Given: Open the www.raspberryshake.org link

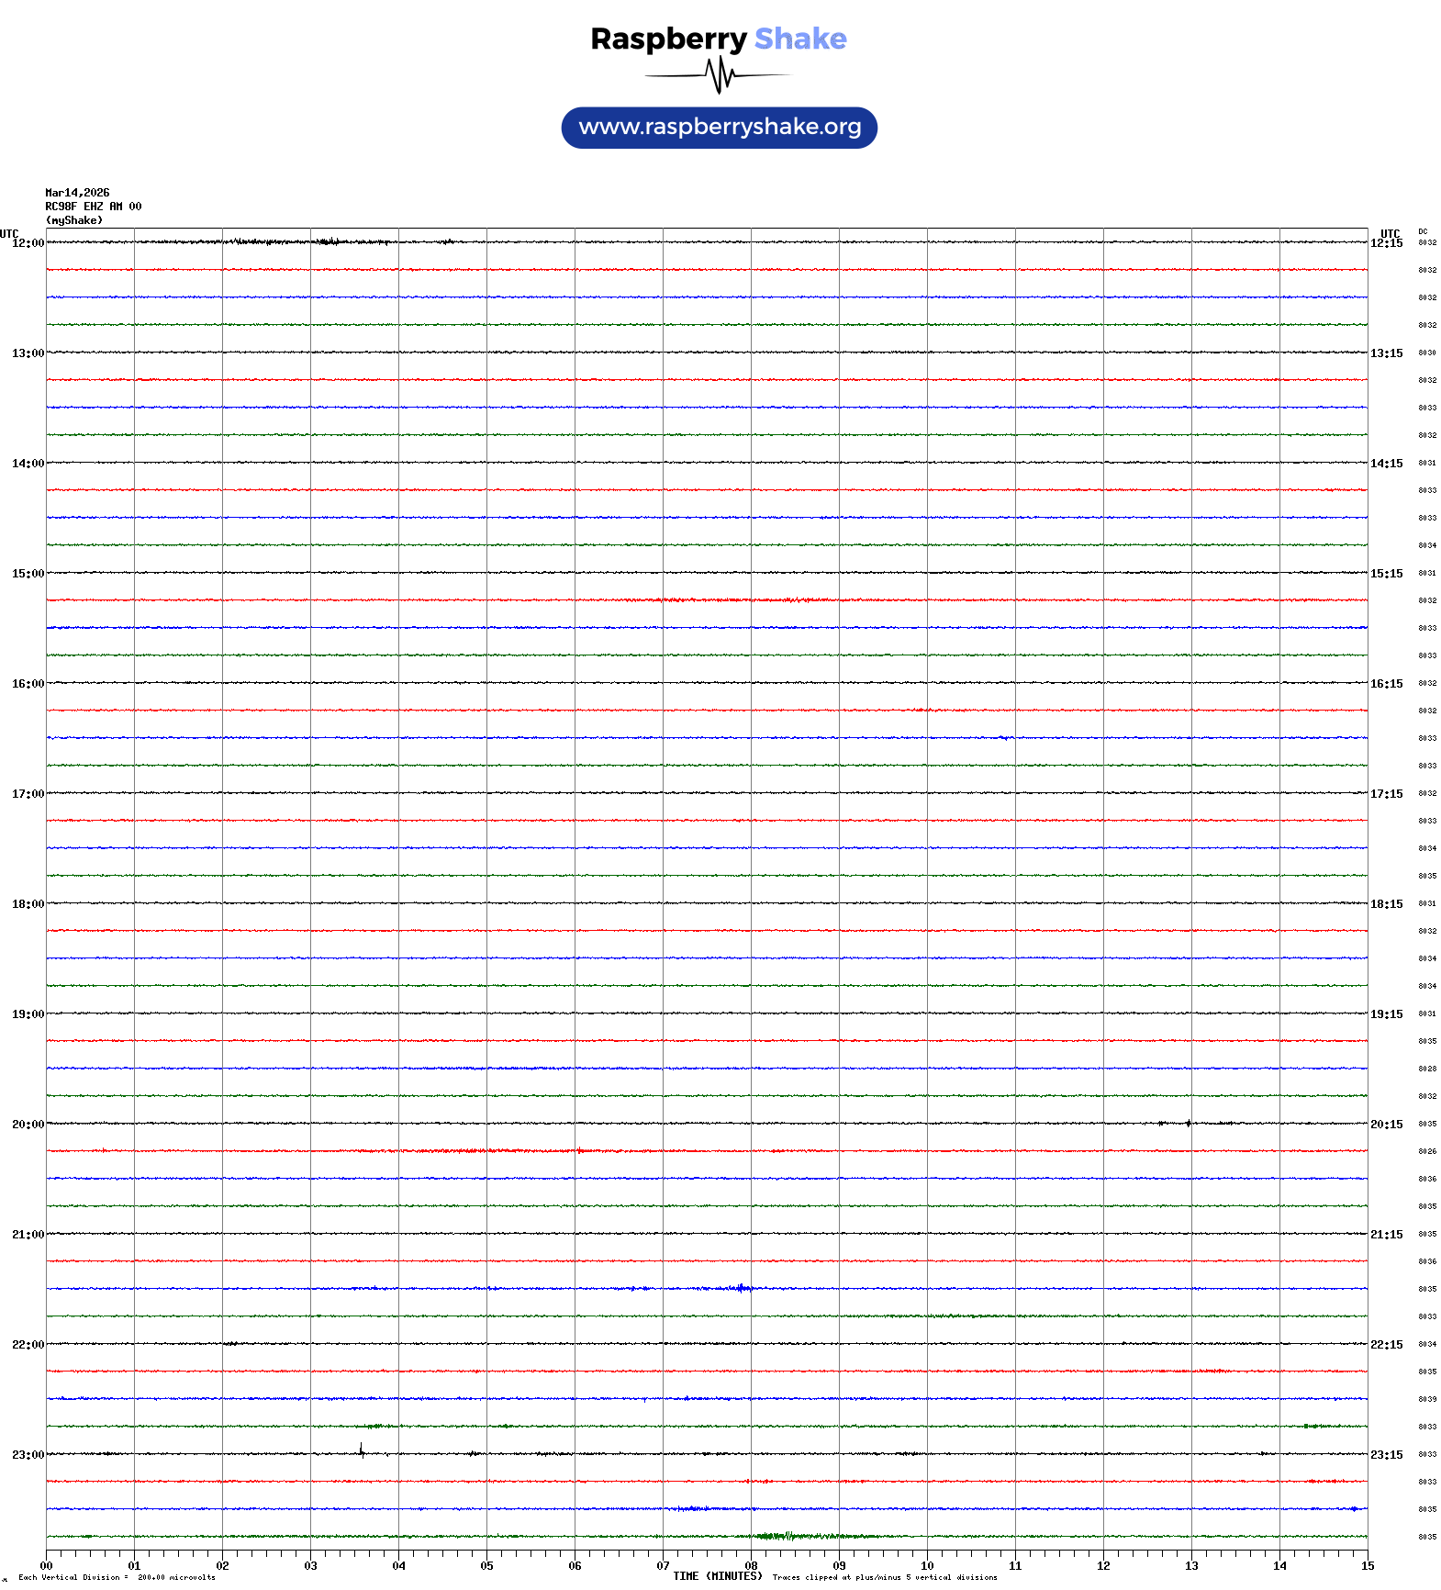Looking at the screenshot, I should (720, 128).
